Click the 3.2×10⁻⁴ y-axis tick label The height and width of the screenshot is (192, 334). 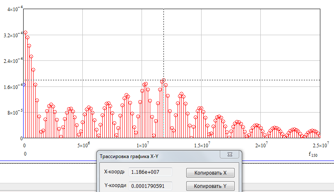click(13, 35)
